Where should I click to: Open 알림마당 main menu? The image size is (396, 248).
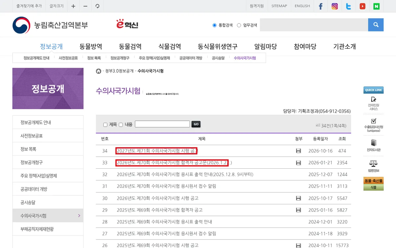(x=266, y=46)
